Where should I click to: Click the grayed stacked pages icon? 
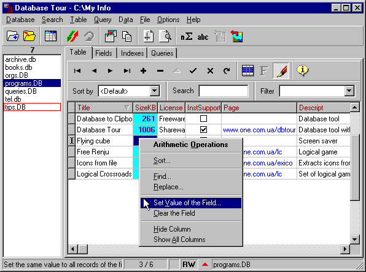tap(220, 36)
